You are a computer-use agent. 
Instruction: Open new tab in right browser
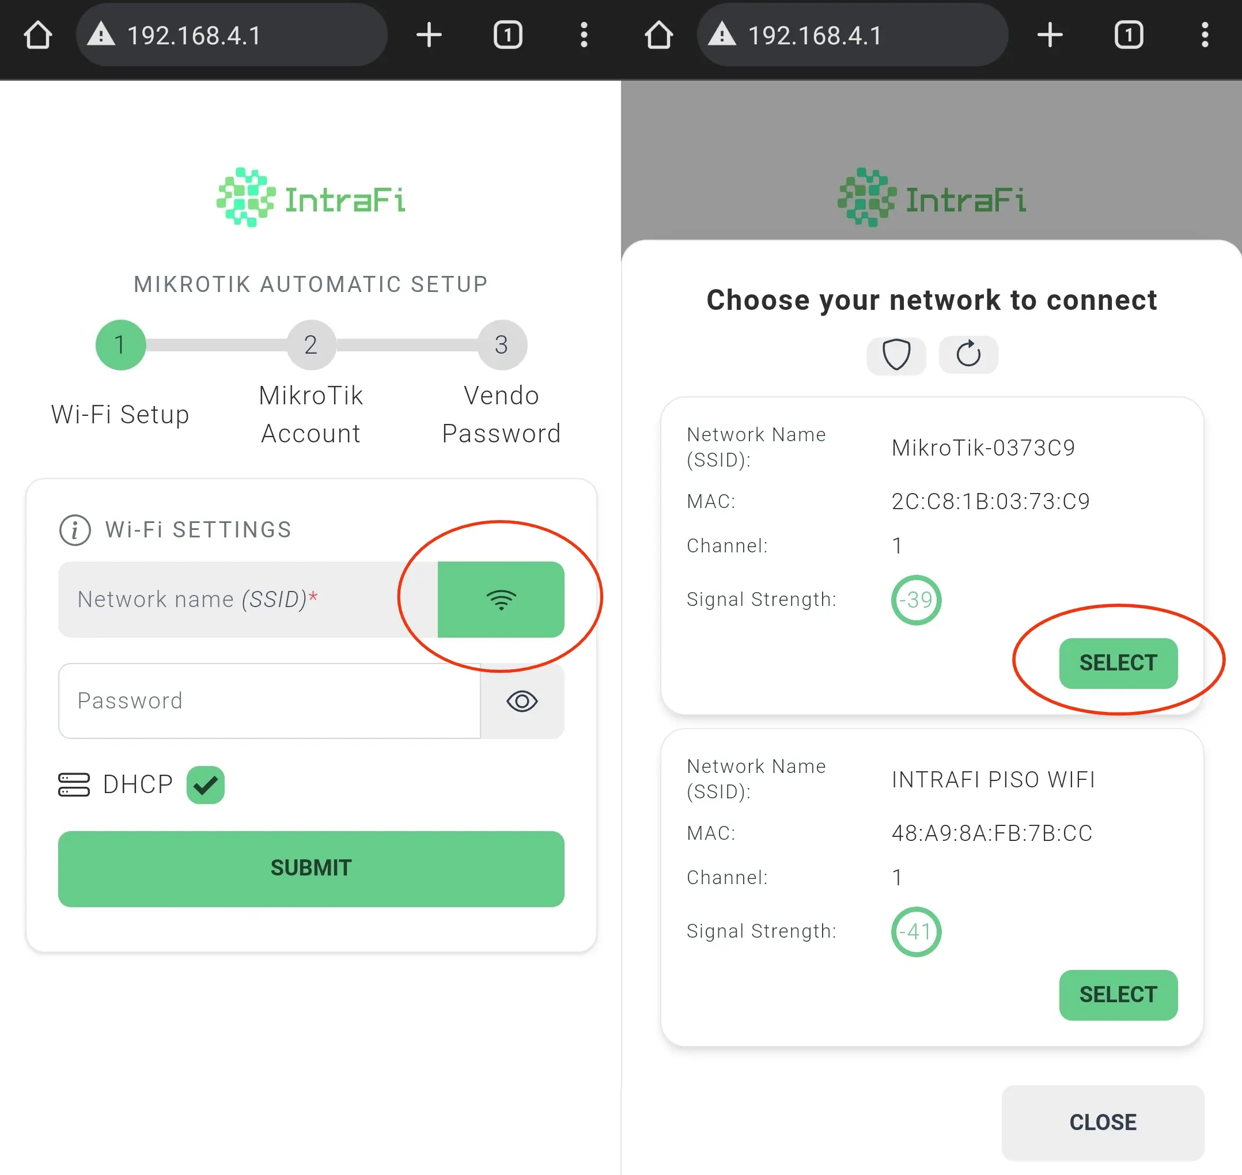(1050, 35)
